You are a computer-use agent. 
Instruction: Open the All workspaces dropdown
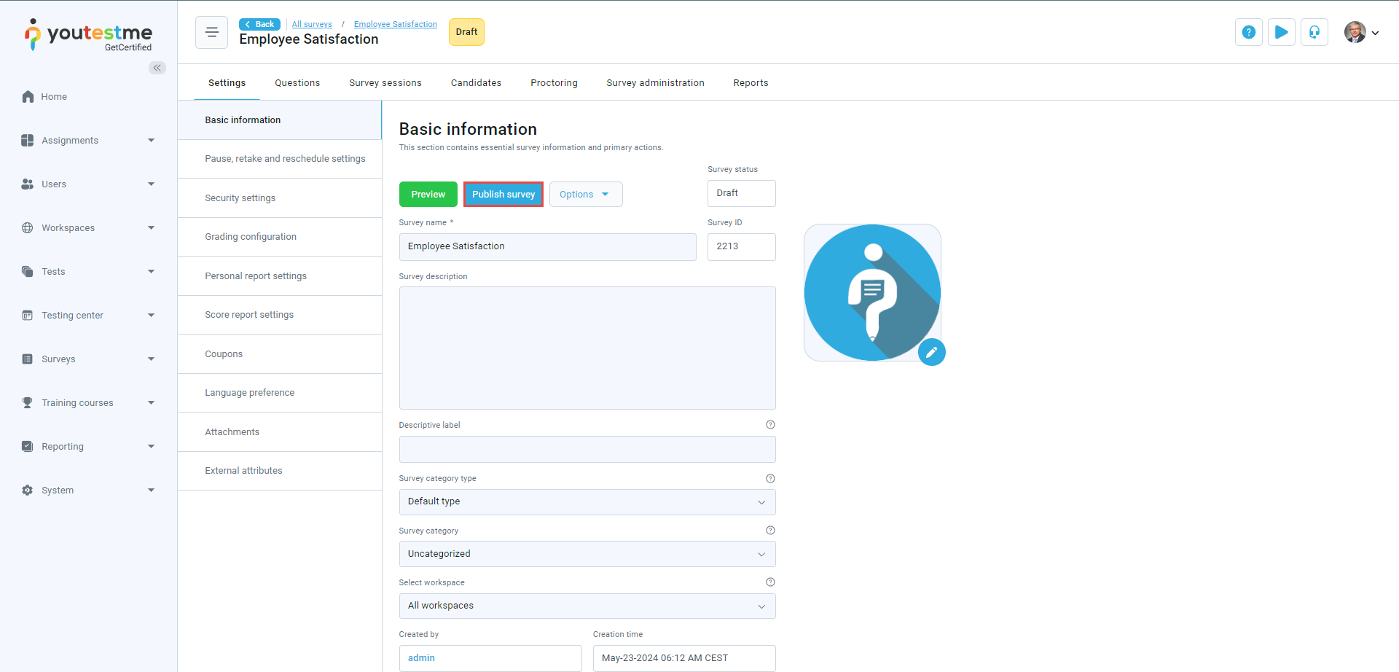[587, 606]
